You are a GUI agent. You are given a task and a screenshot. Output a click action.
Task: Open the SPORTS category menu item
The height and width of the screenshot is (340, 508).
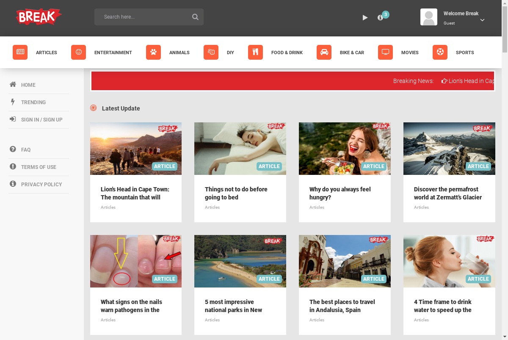465,53
